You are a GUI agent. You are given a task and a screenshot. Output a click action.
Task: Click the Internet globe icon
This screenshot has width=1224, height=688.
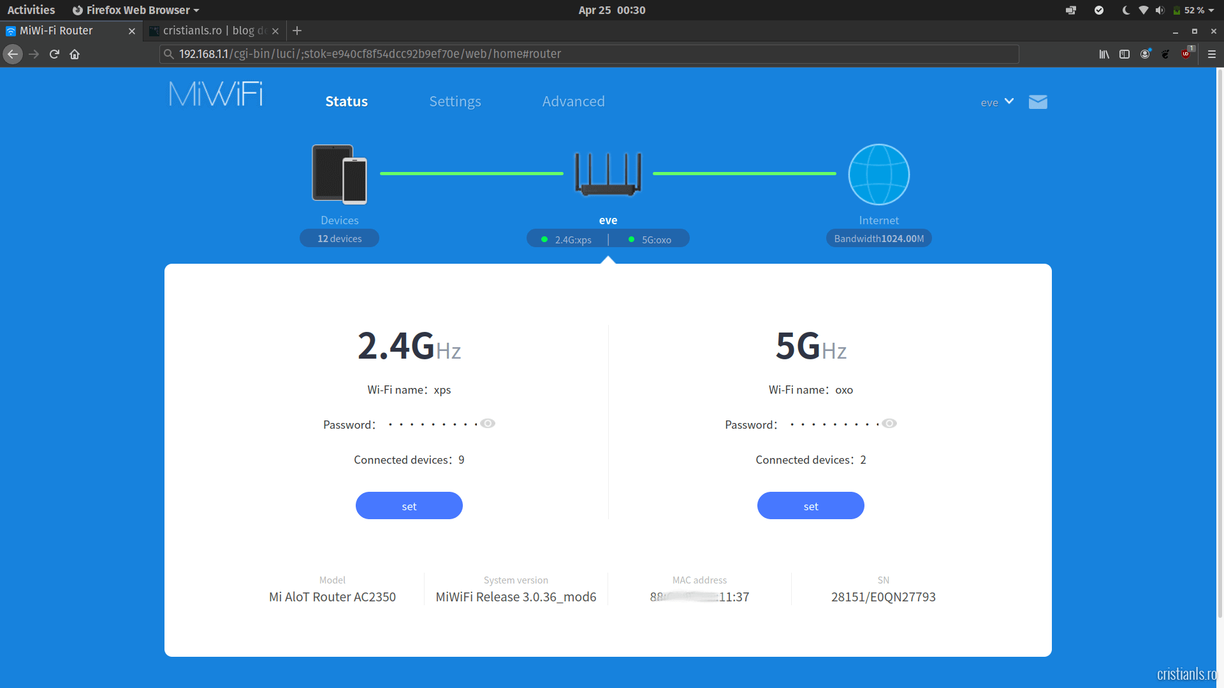pos(878,174)
